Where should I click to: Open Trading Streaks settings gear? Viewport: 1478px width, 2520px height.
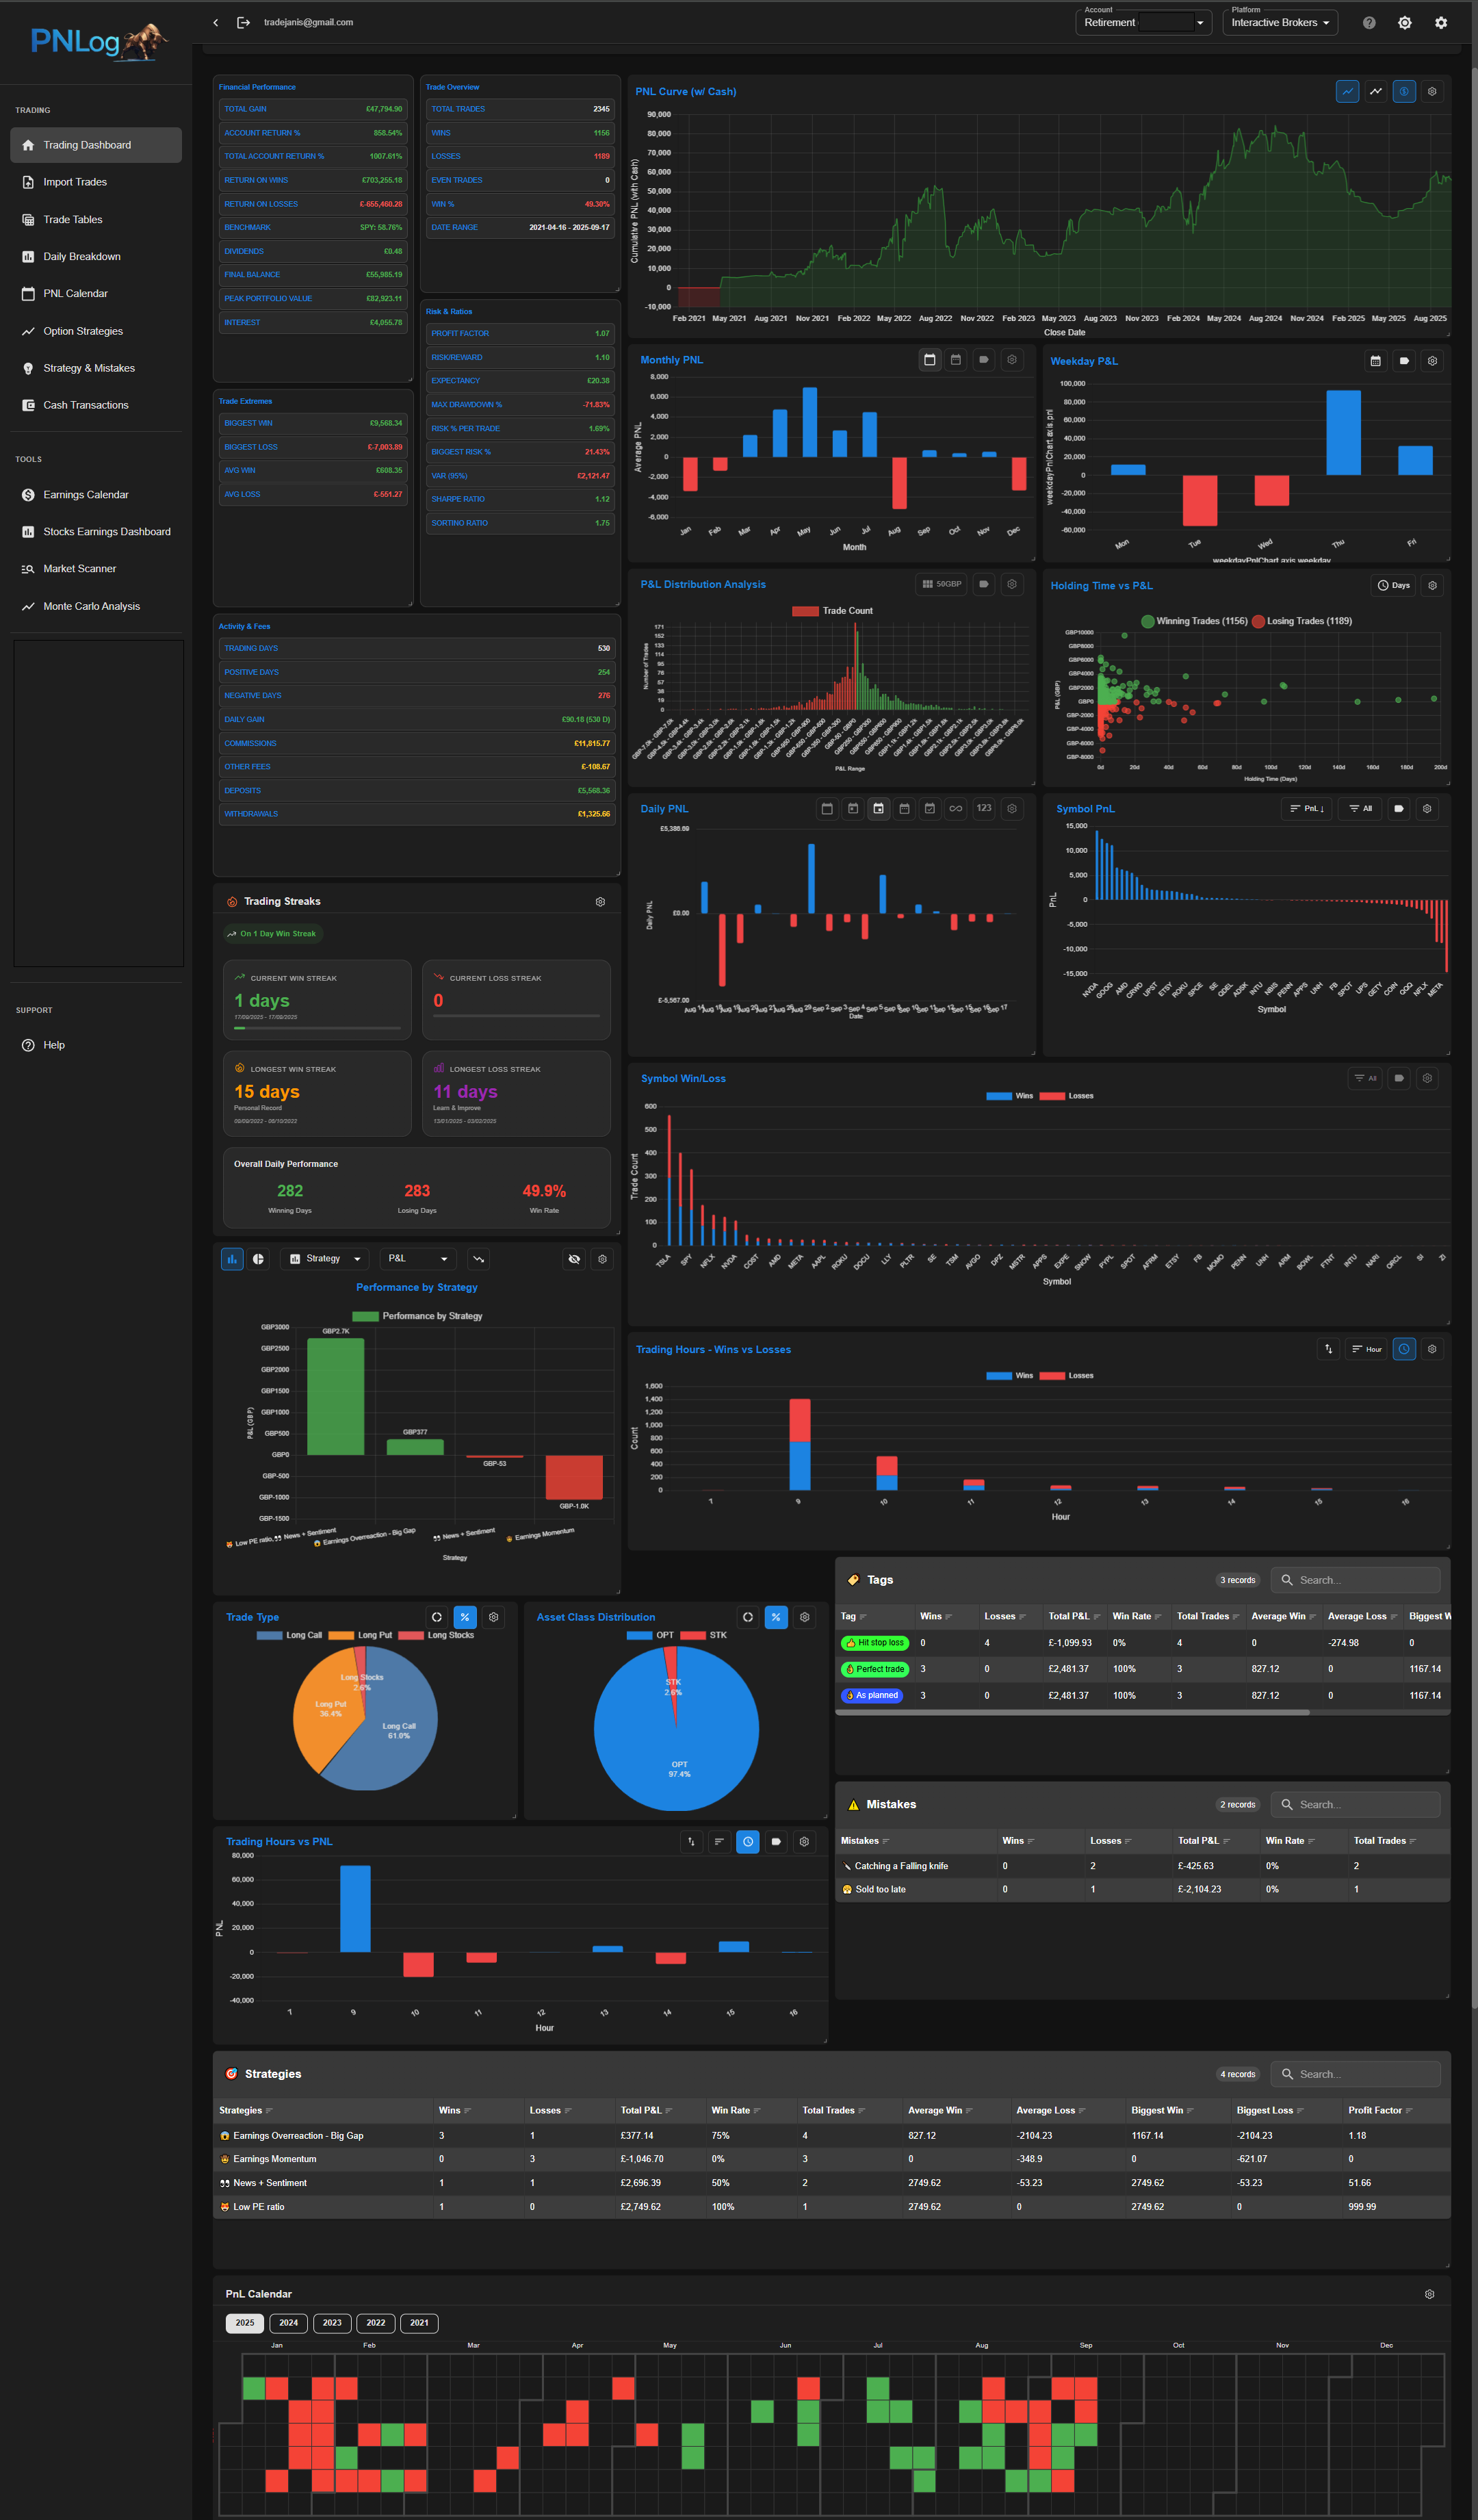(600, 901)
